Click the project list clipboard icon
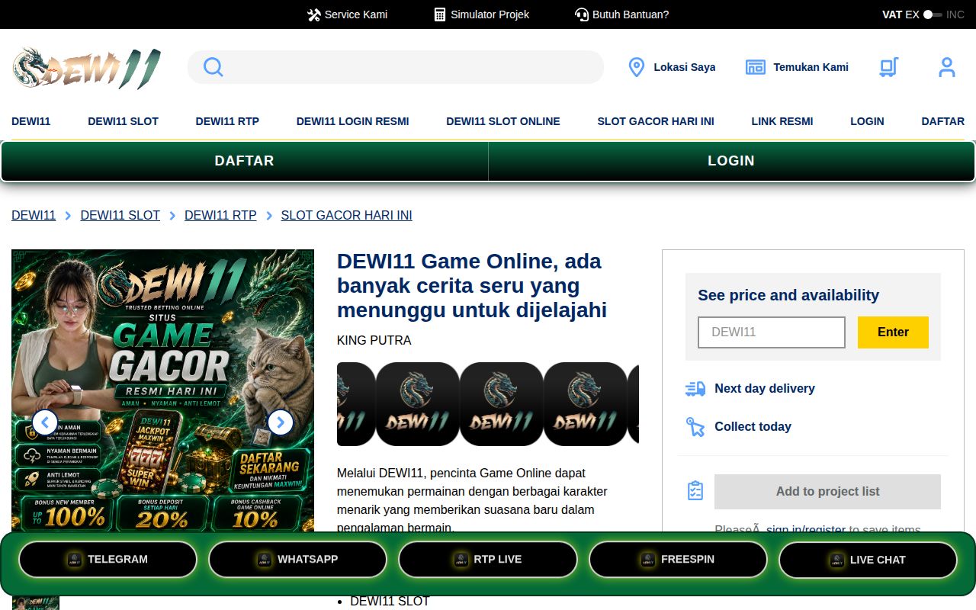Screen dimensions: 976x610 click(695, 490)
